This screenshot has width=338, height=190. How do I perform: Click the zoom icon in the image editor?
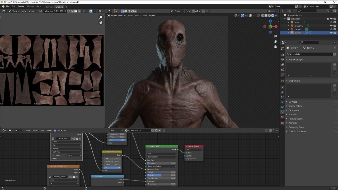pyautogui.click(x=101, y=17)
